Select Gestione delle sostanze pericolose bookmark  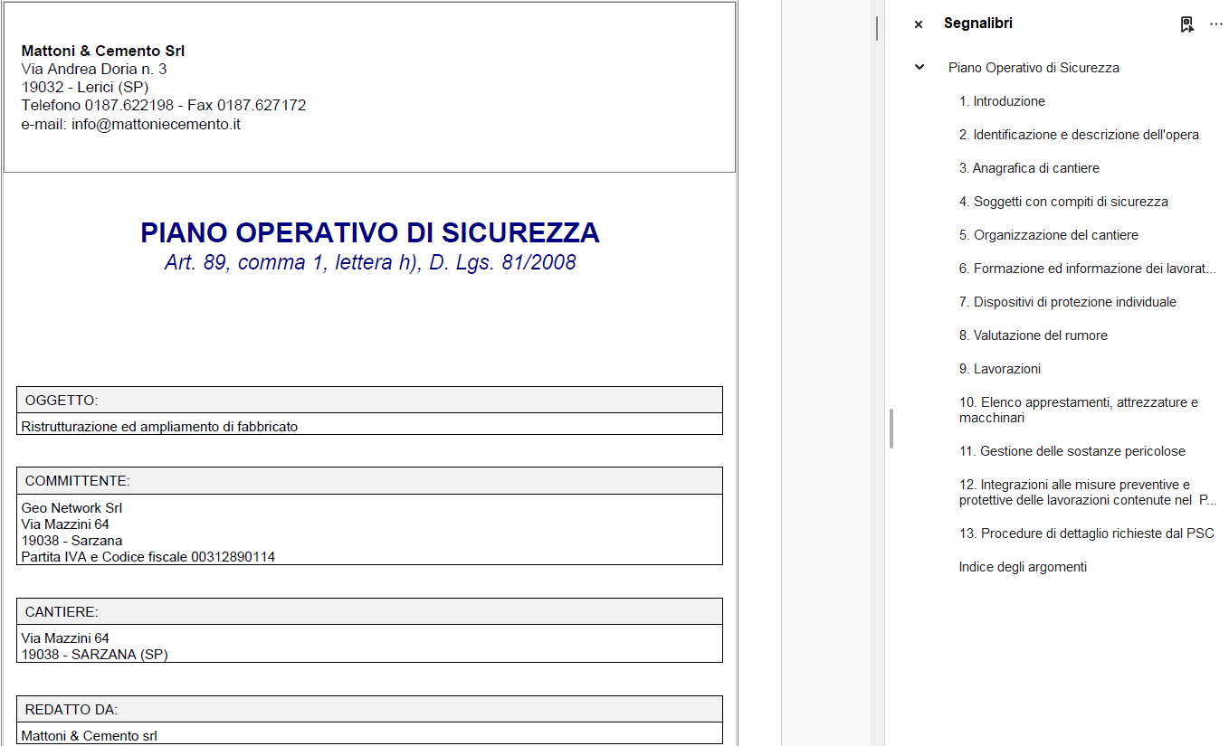coord(1072,451)
